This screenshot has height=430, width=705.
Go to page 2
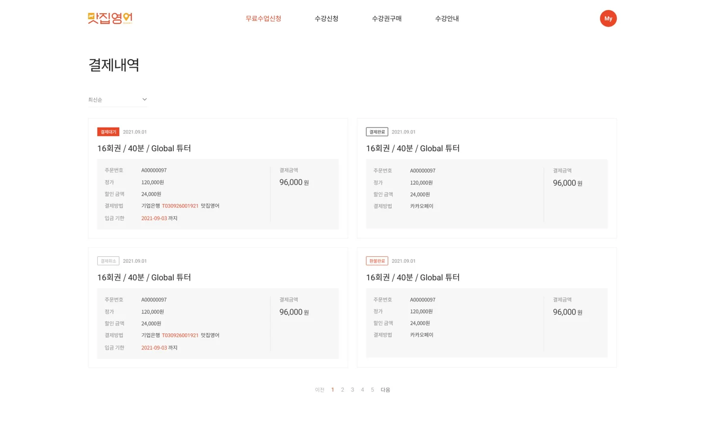342,390
